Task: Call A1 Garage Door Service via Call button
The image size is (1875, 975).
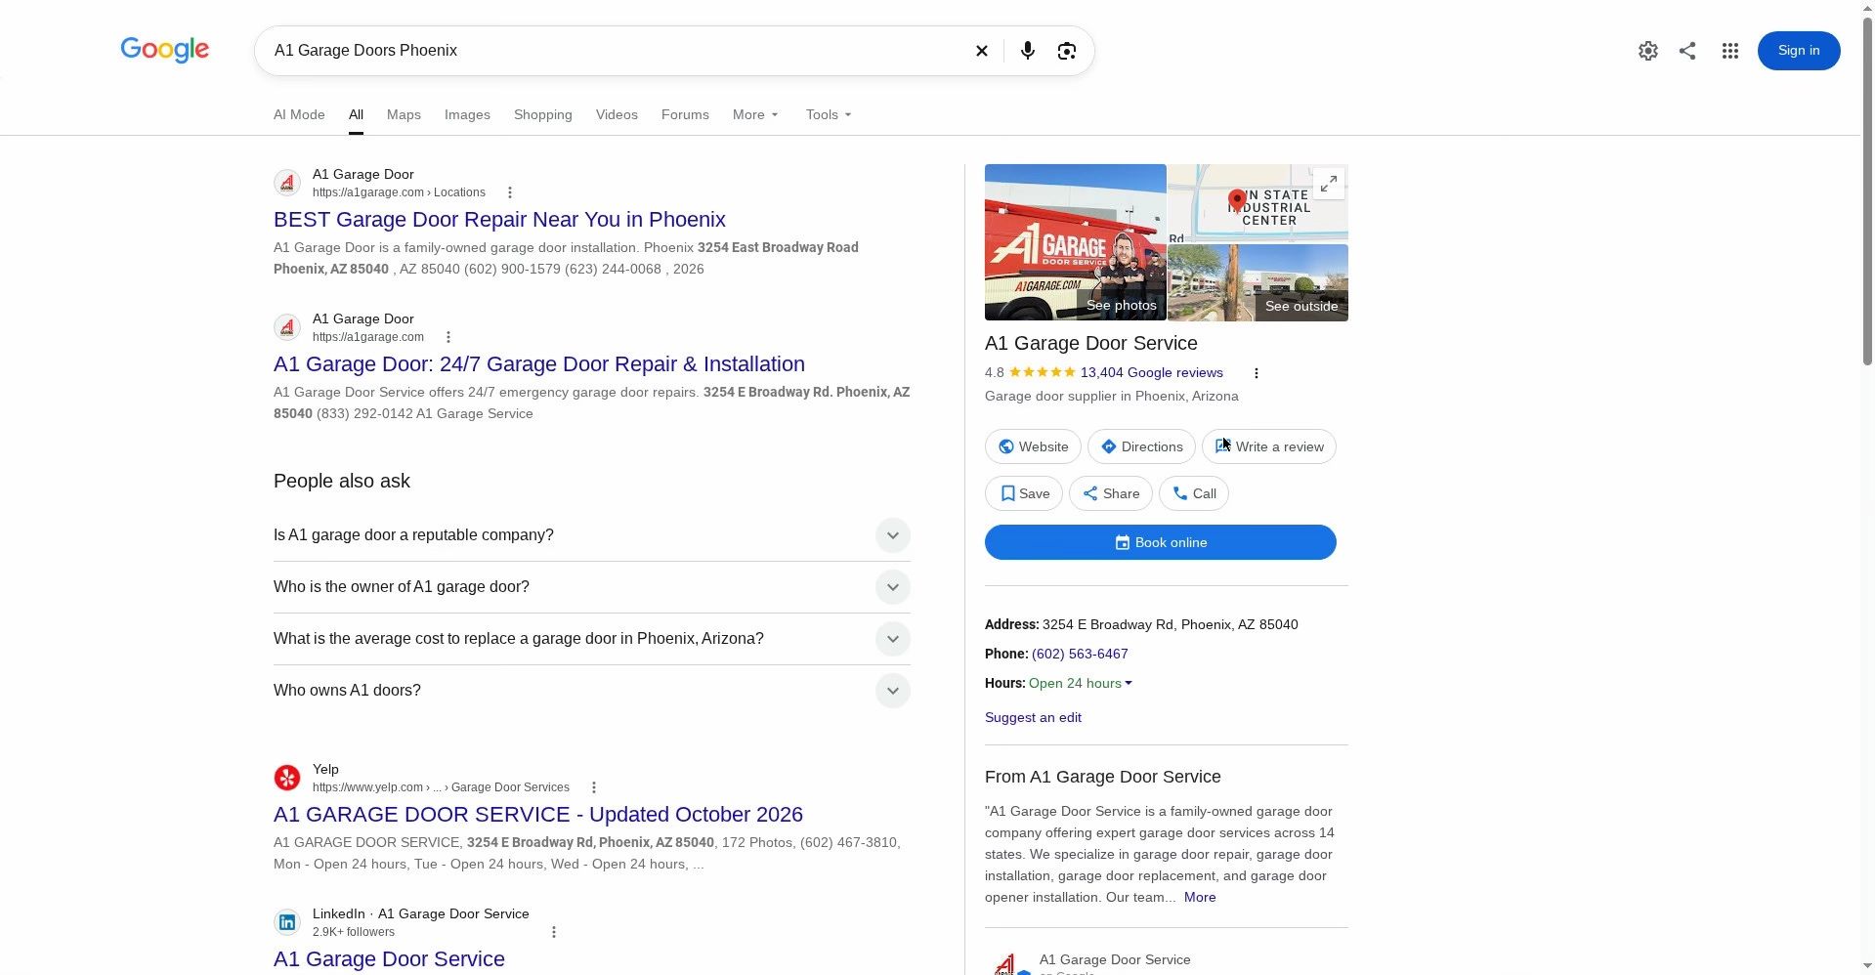Action: tap(1194, 493)
